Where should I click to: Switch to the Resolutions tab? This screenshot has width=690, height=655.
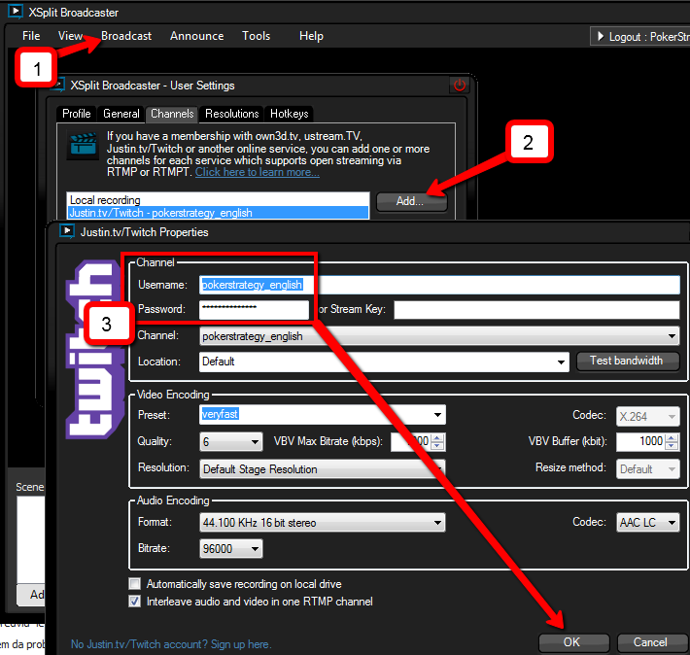232,114
